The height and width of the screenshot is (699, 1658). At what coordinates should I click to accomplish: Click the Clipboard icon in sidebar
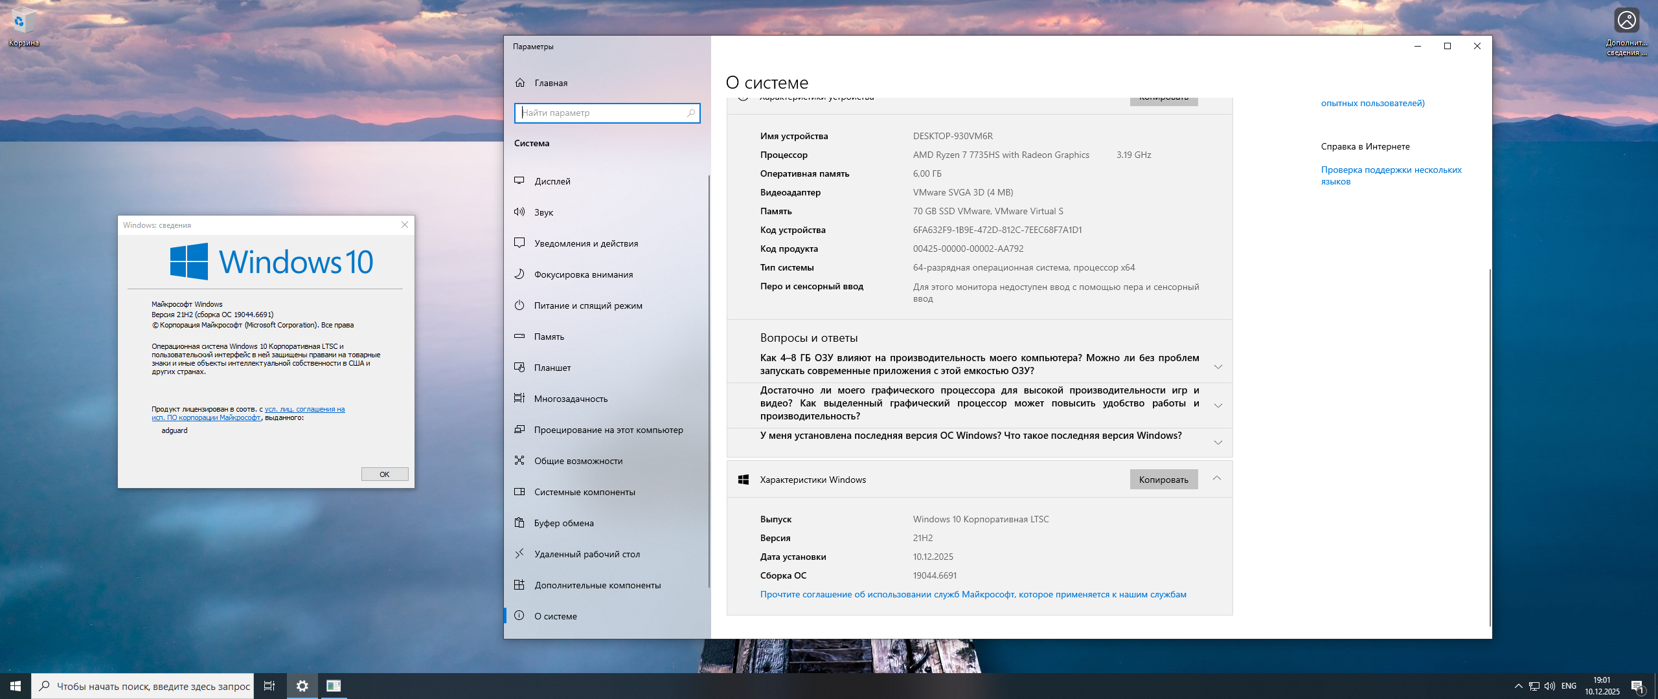[519, 523]
